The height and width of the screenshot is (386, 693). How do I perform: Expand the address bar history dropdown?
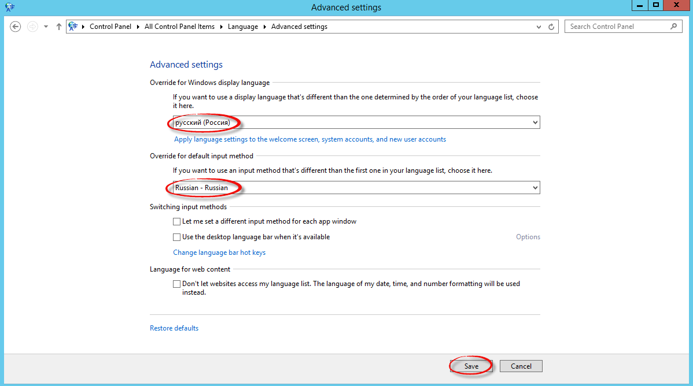(539, 27)
